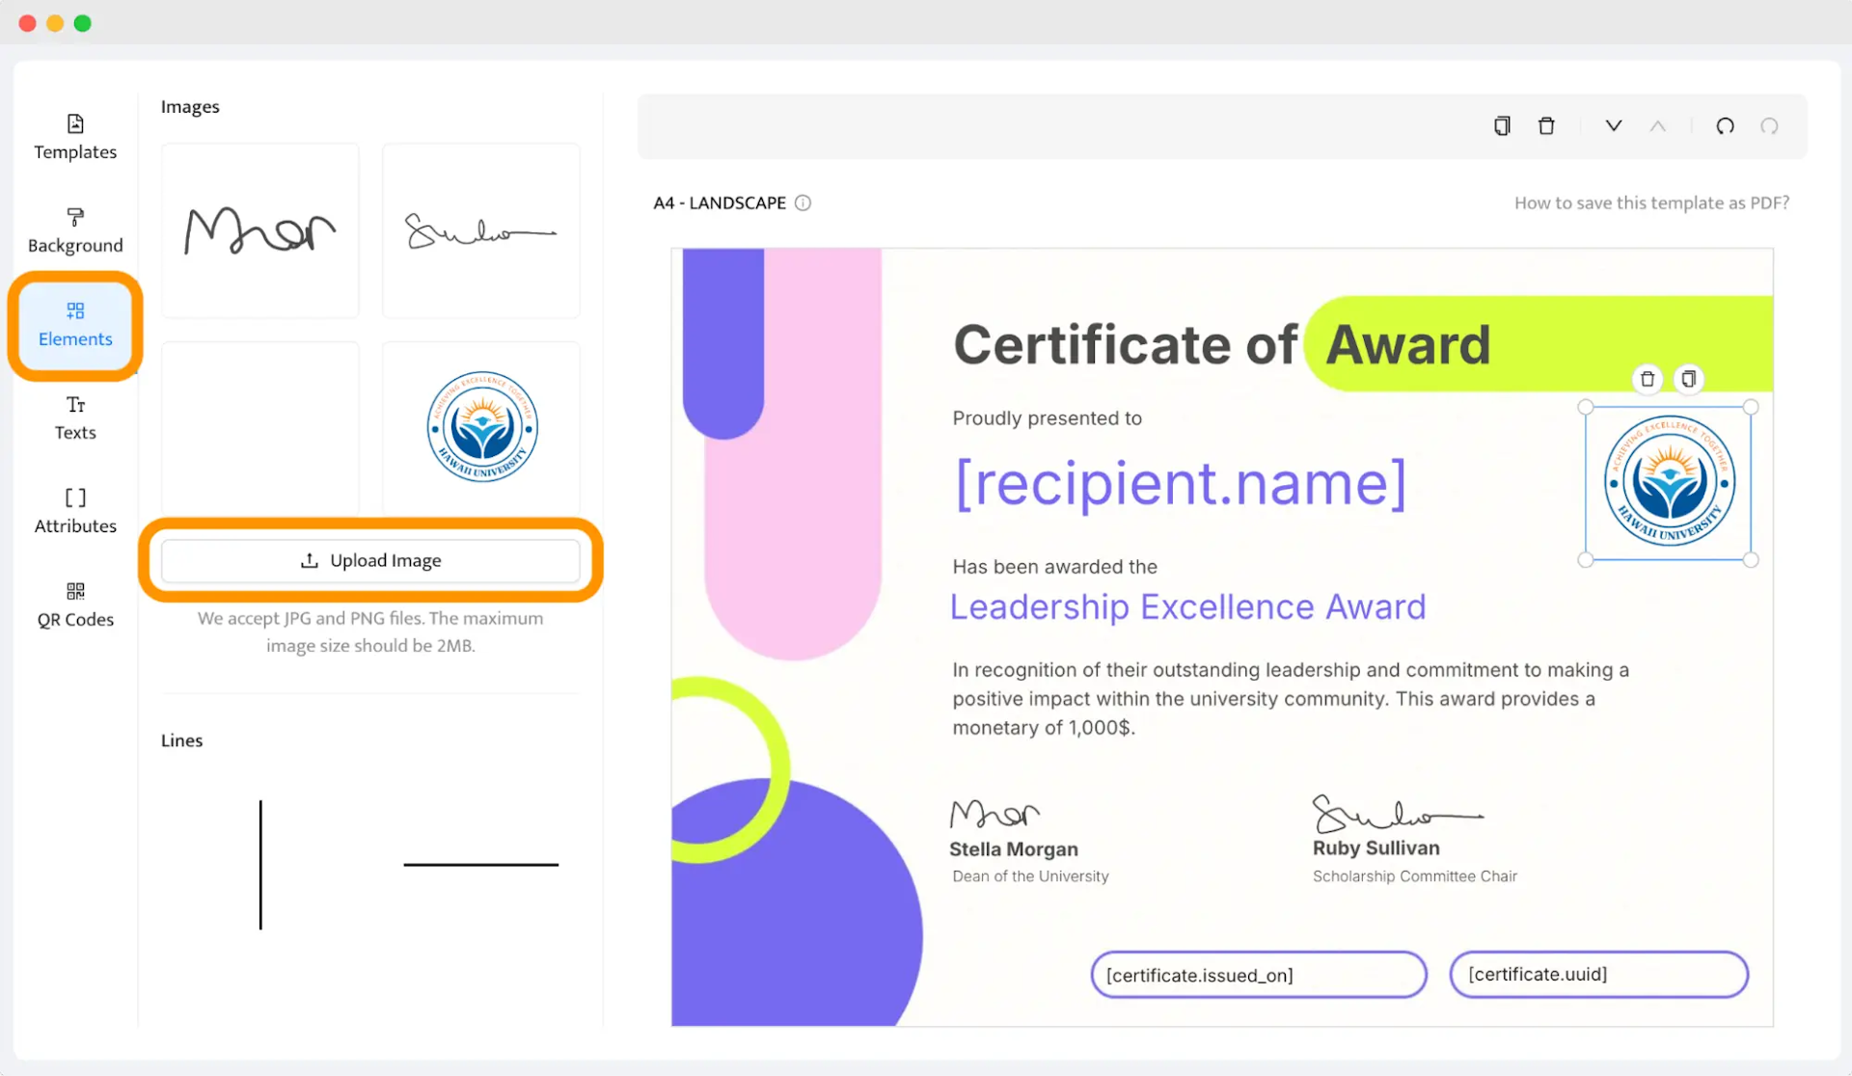Open the Attributes panel
Screen dimensions: 1852x1076
click(x=75, y=511)
